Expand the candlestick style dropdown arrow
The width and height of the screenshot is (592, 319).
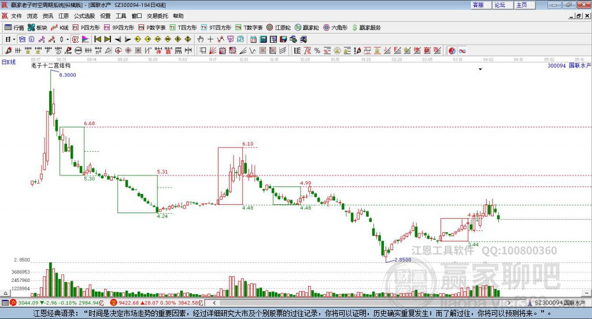(x=68, y=39)
